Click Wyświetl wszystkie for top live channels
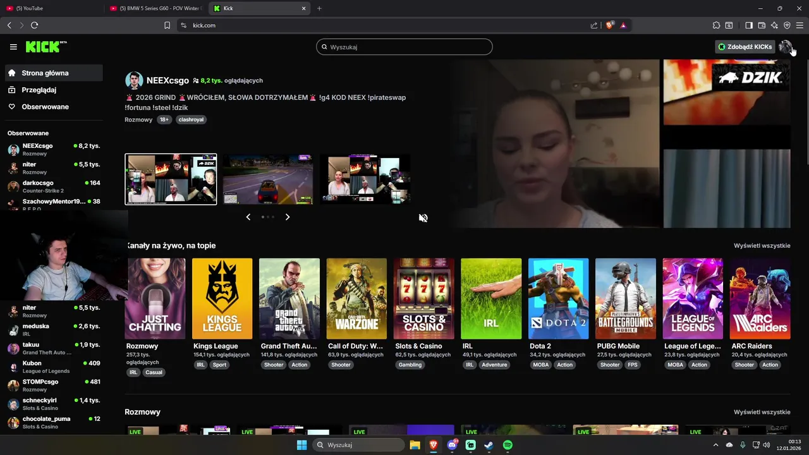The height and width of the screenshot is (455, 809). pos(762,246)
